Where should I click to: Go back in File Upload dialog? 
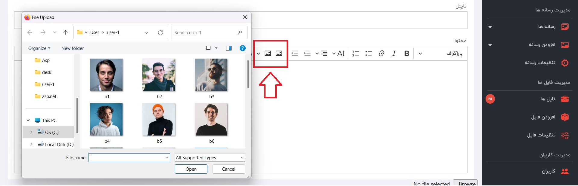coord(30,32)
